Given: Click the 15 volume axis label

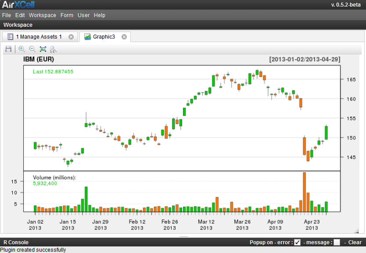Looking at the screenshot, I should (14, 182).
